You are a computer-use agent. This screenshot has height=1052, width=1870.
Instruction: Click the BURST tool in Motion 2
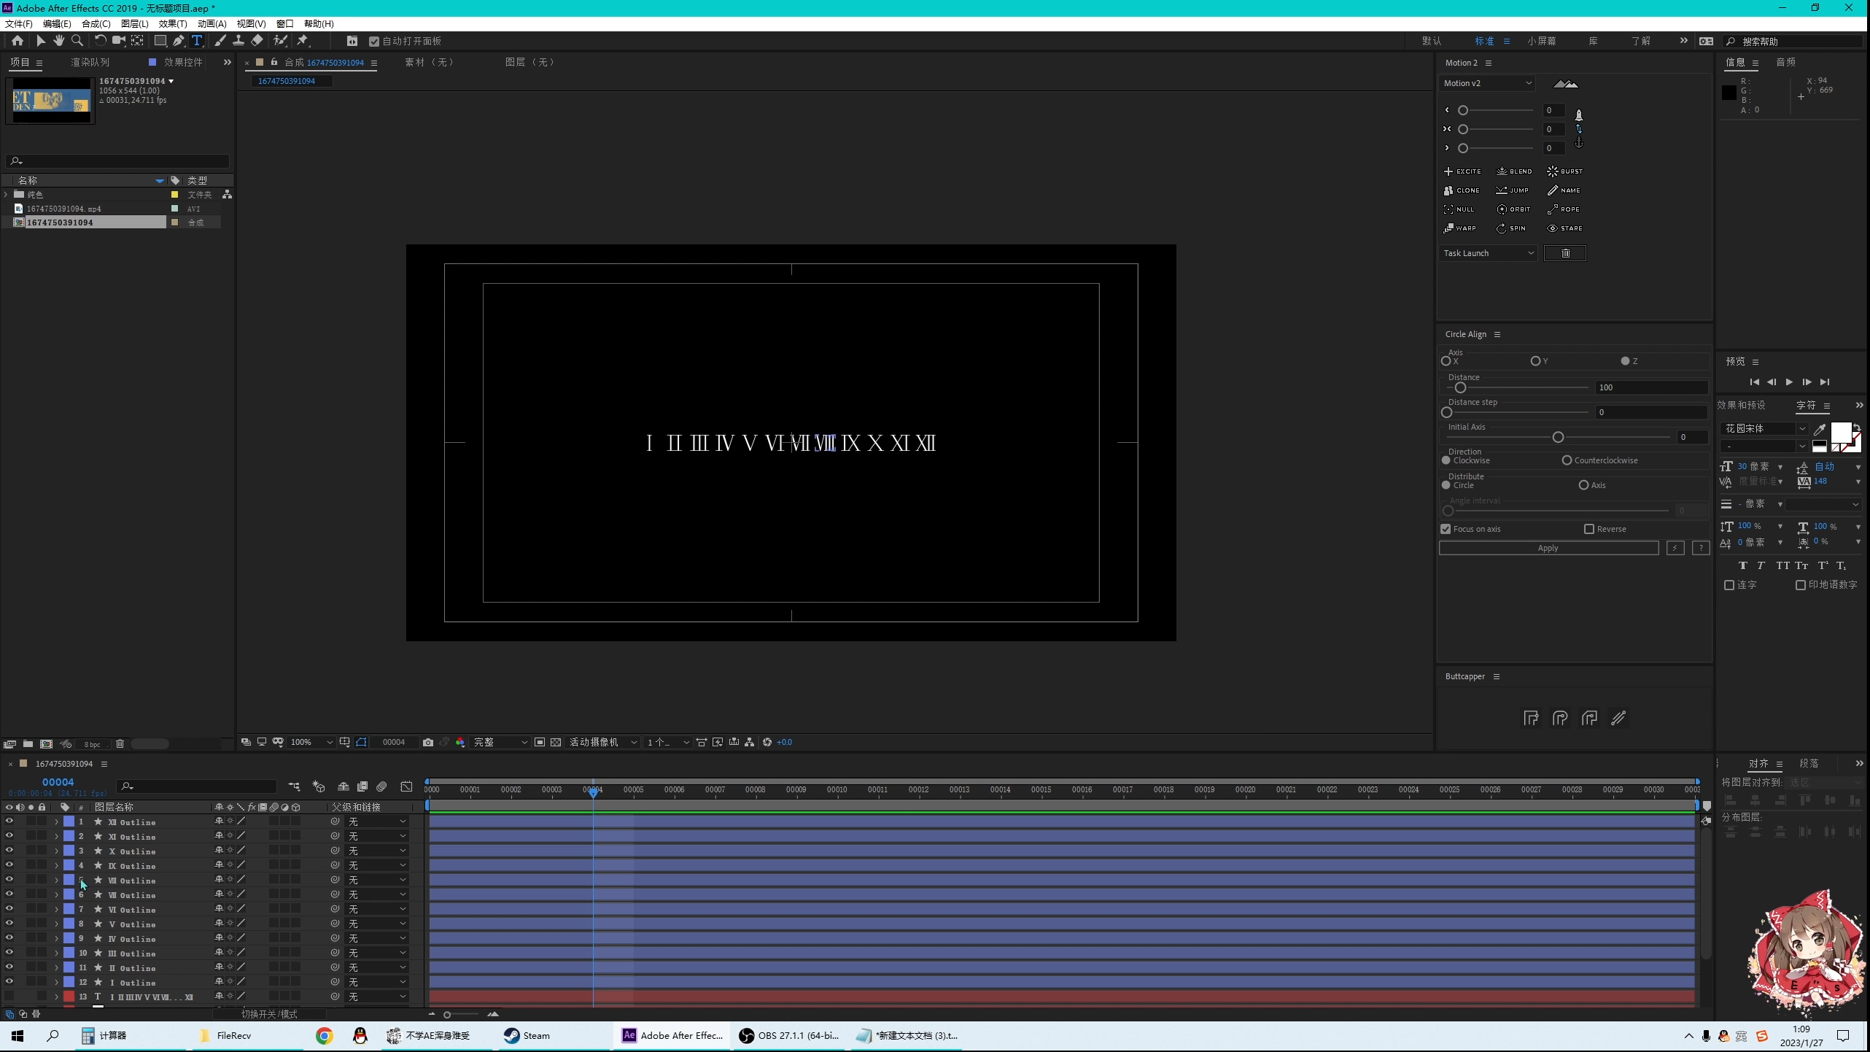coord(1565,171)
